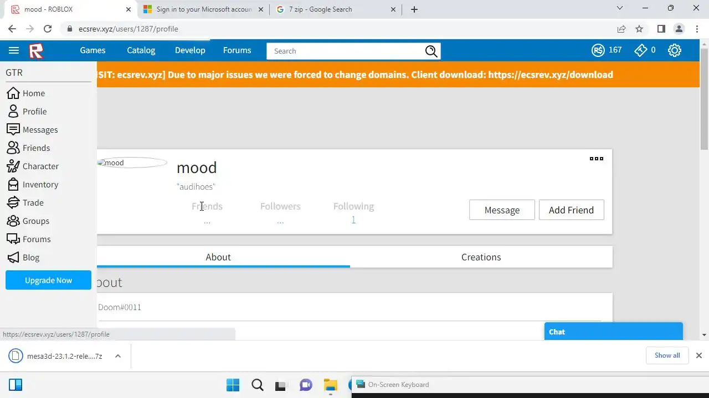Open the Games menu in the header
The image size is (709, 398).
pyautogui.click(x=93, y=50)
